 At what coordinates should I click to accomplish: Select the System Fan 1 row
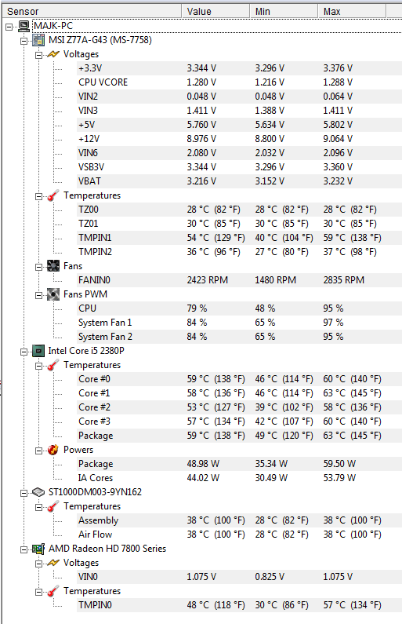[x=239, y=323]
